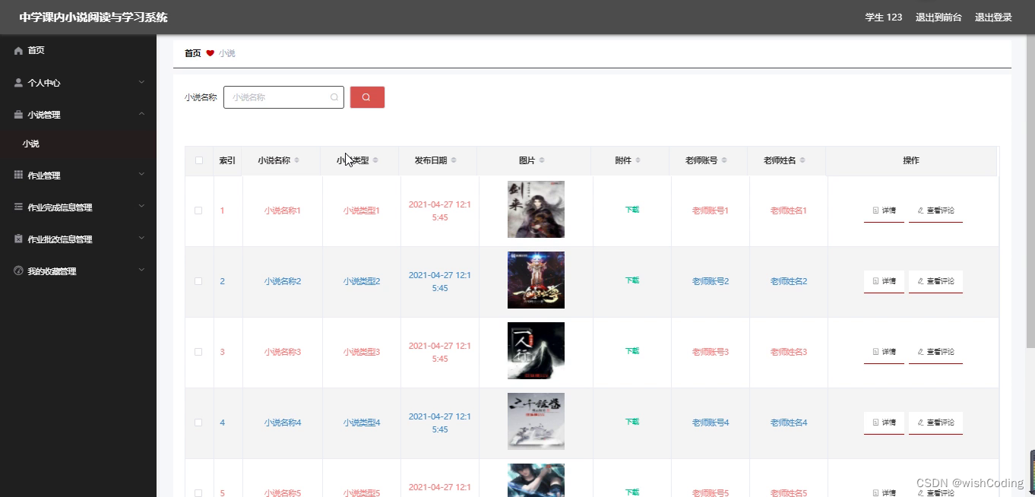Viewport: 1035px width, 497px height.
Task: Open 详情 for 小说名称4
Action: coord(884,423)
